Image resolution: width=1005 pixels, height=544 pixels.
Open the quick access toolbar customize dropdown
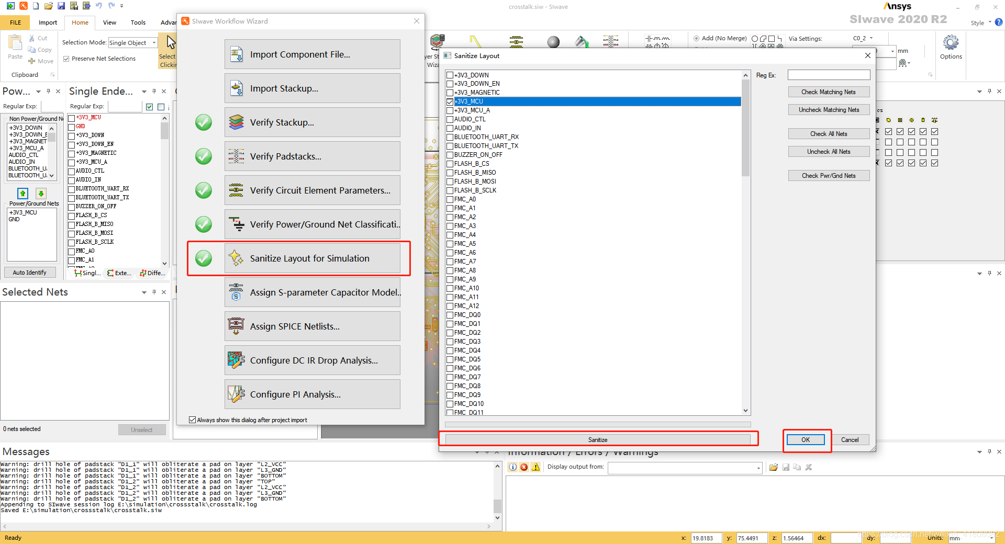click(122, 6)
